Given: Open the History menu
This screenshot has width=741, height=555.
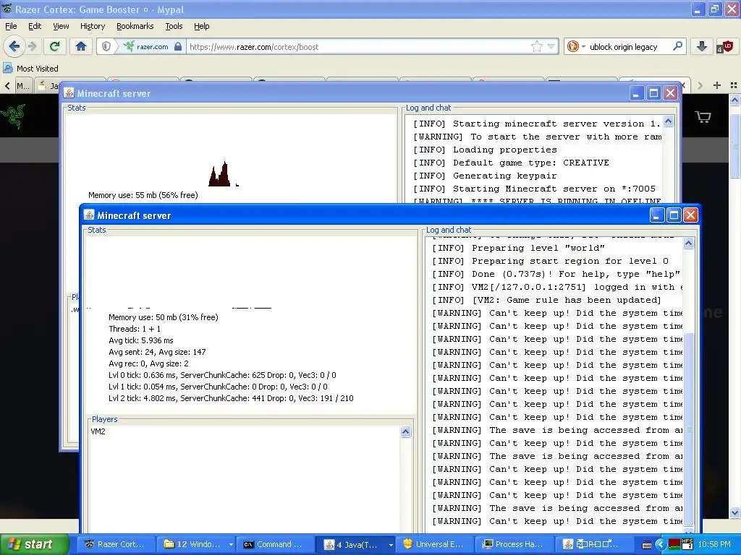Looking at the screenshot, I should point(92,26).
